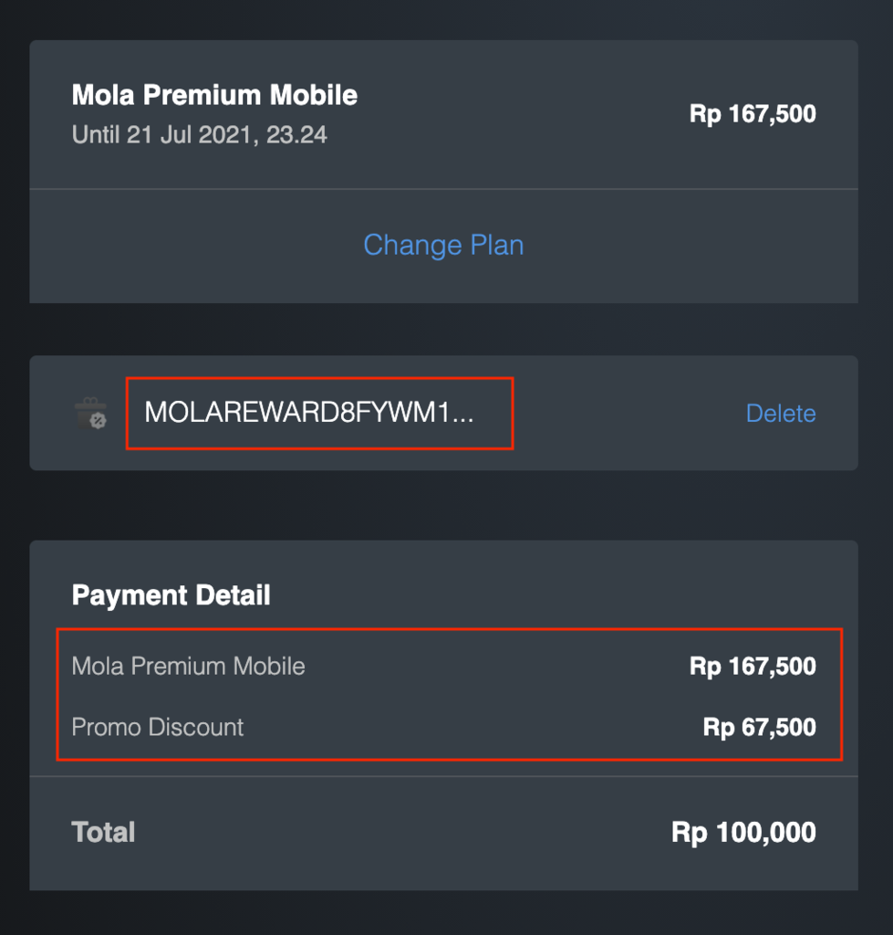
Task: Expand the Promo Discount row details
Action: [x=159, y=728]
